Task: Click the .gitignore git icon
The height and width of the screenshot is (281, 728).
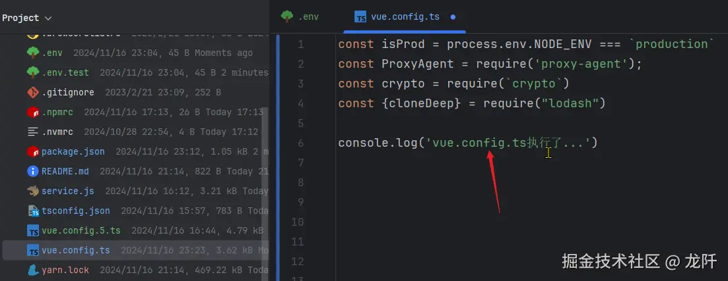Action: 33,92
